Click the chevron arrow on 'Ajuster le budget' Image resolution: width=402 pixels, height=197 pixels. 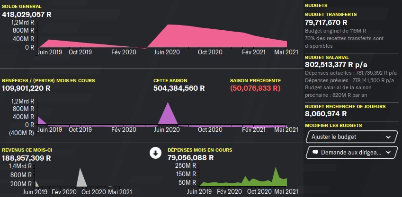[x=388, y=137]
